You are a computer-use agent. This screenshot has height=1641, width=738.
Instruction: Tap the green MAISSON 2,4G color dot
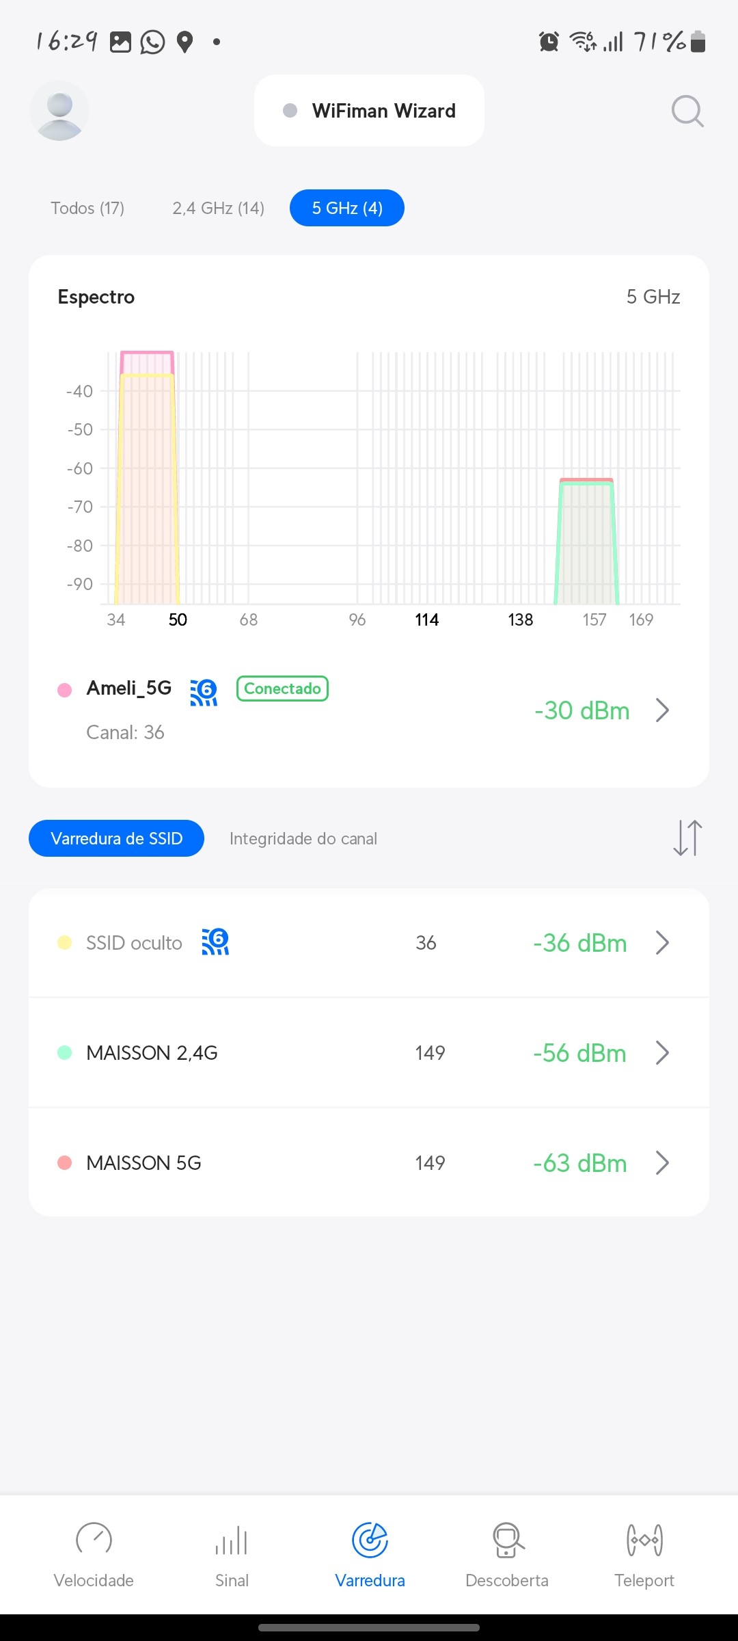pyautogui.click(x=65, y=1052)
